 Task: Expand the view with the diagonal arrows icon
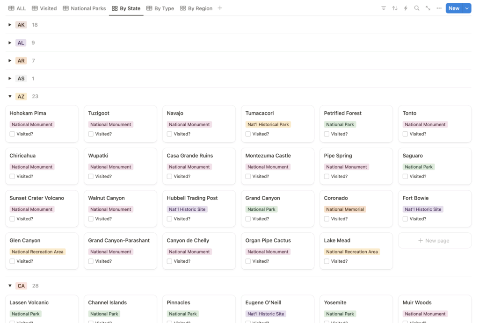[428, 8]
